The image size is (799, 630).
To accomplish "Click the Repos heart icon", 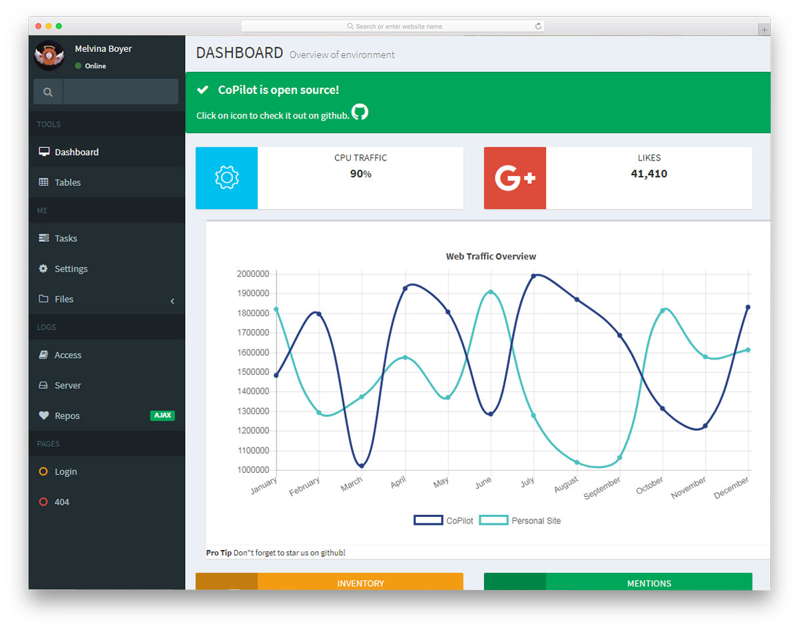I will click(44, 416).
